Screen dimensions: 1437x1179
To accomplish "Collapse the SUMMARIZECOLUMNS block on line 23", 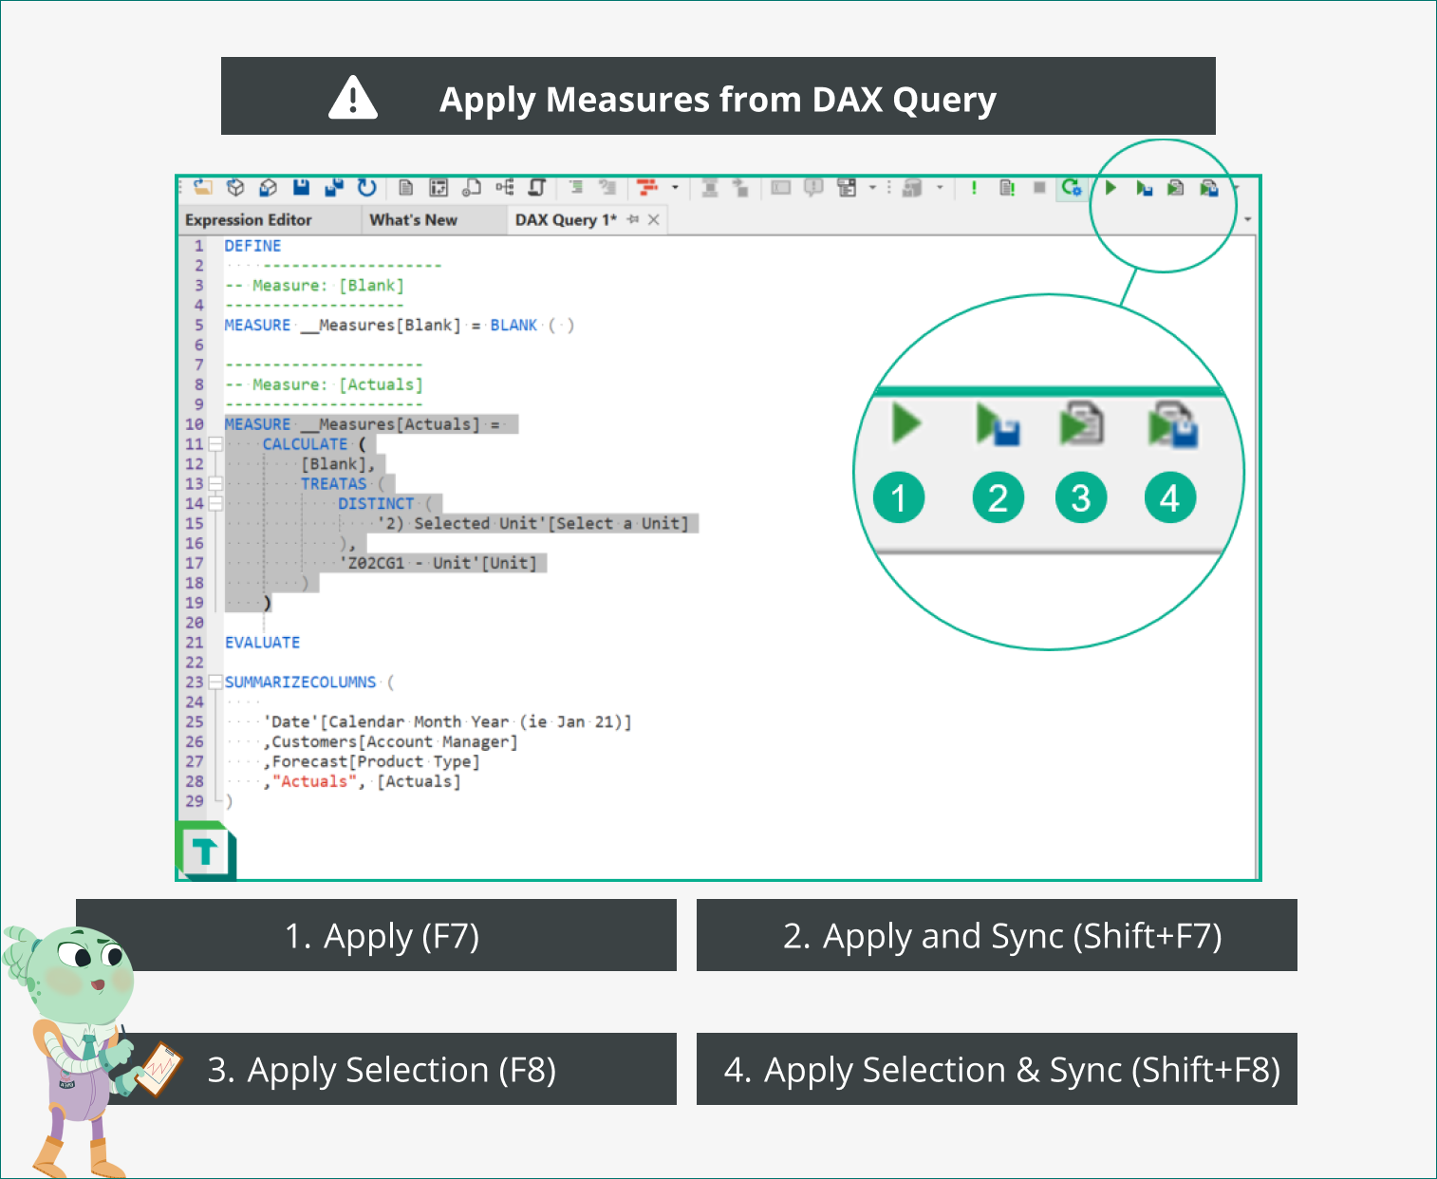I will pos(215,683).
